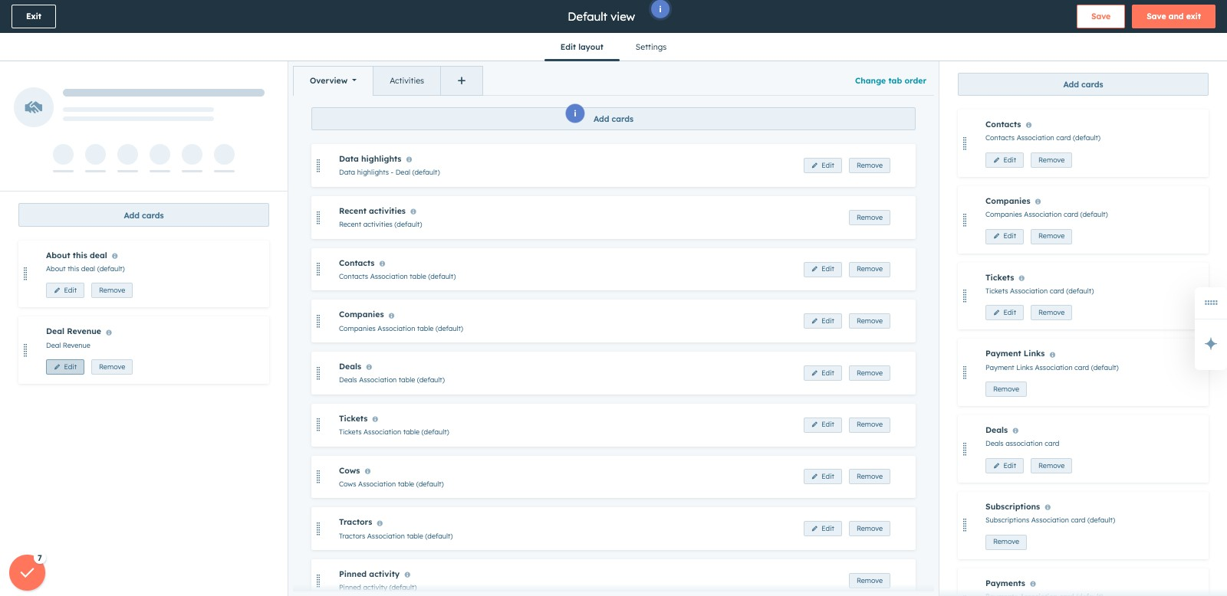Remove the Deal Revenue card

[112, 367]
